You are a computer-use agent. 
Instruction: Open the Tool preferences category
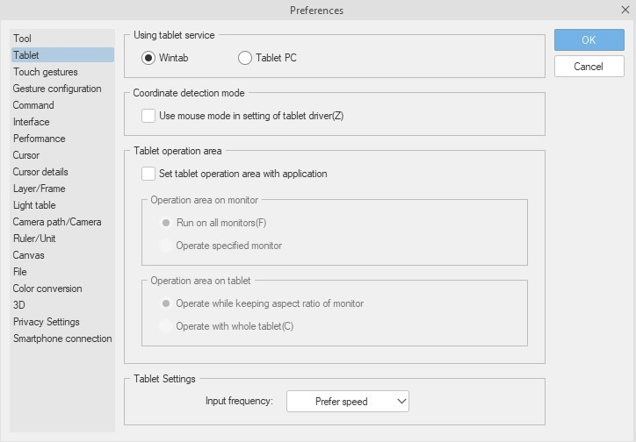point(22,39)
